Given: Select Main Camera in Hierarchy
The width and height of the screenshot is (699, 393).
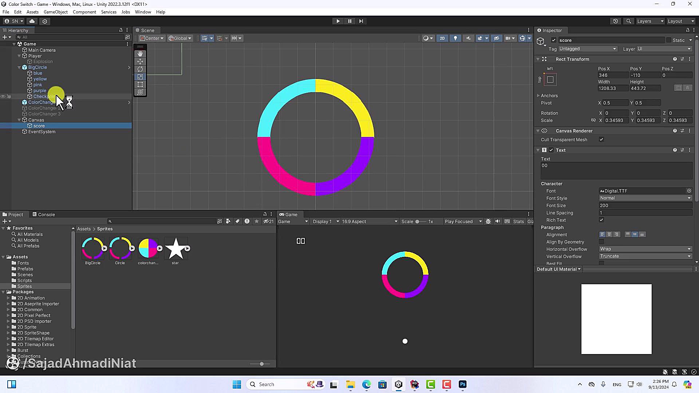Looking at the screenshot, I should tap(42, 50).
